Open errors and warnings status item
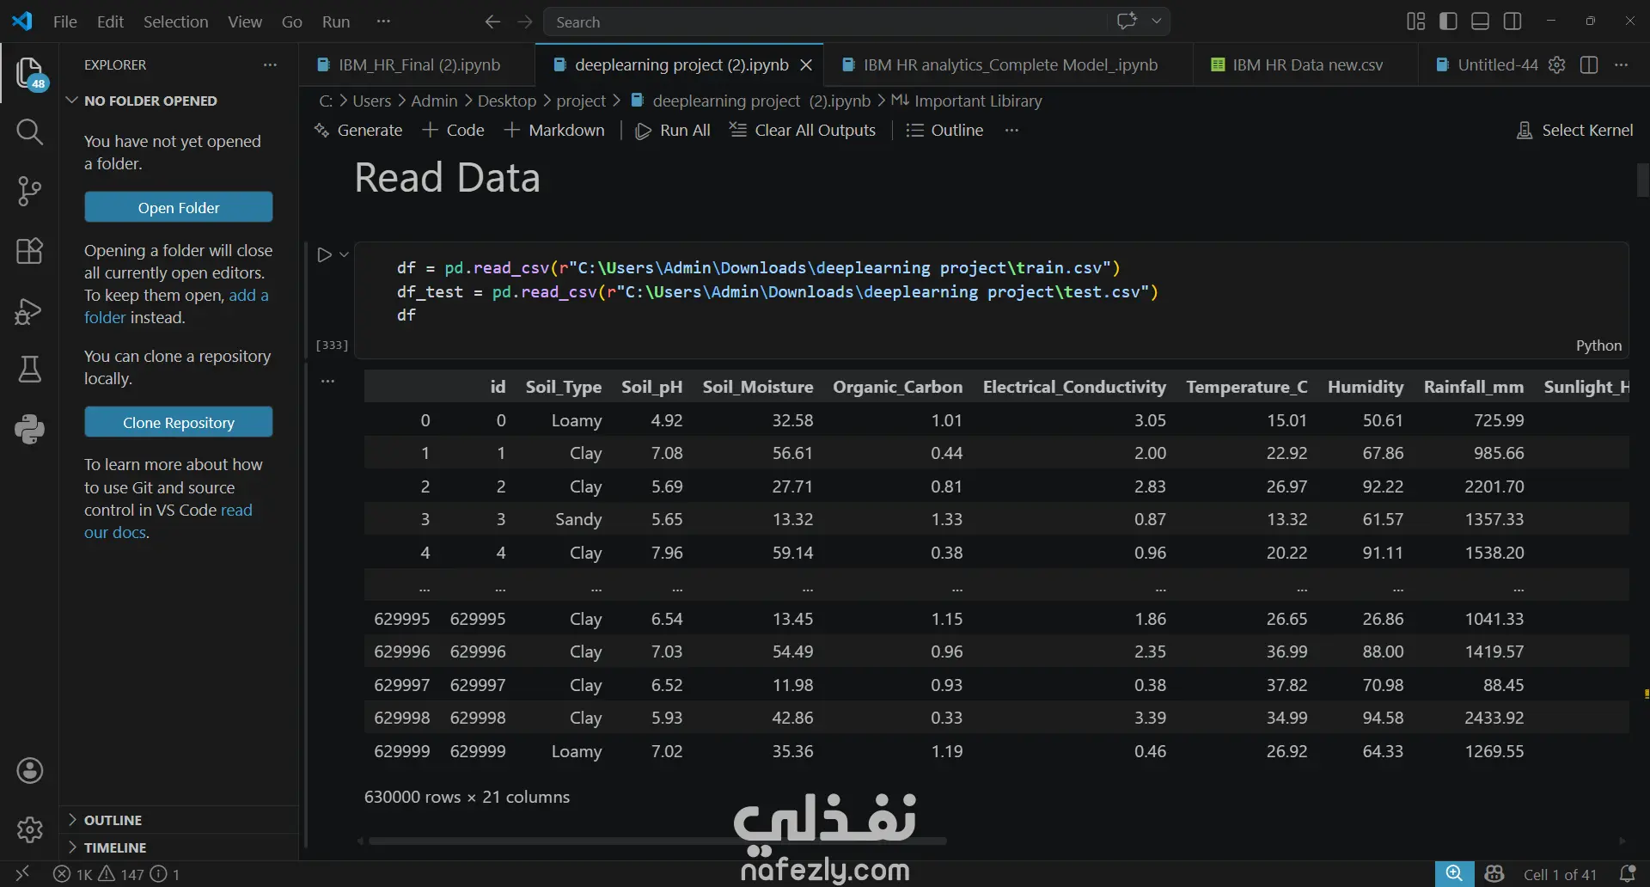The width and height of the screenshot is (1650, 887). (x=116, y=874)
